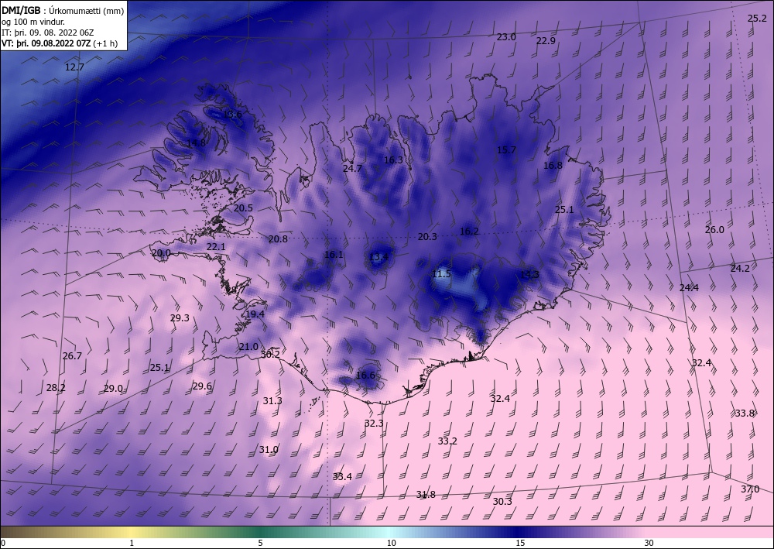The image size is (774, 549).
Task: Select the 30.2 value
Action: (270, 355)
